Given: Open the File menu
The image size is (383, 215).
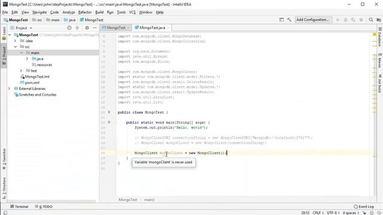Looking at the screenshot, I should point(5,12).
